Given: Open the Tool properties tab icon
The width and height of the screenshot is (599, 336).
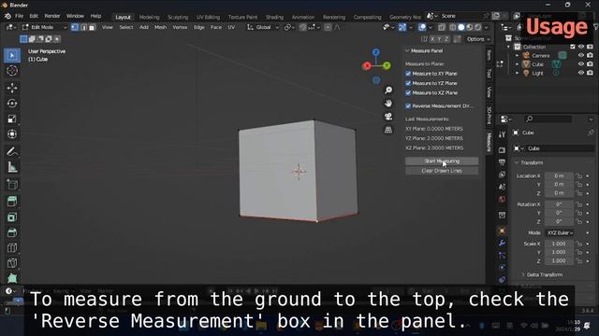Looking at the screenshot, I should coord(502,134).
